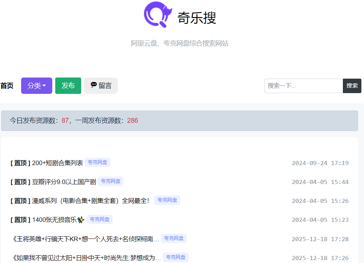Screen dimensions: 364x263
Task: Click the 奇乐搜 site title text
Action: [196, 18]
